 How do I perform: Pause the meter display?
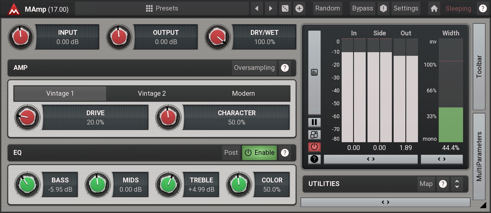[314, 122]
